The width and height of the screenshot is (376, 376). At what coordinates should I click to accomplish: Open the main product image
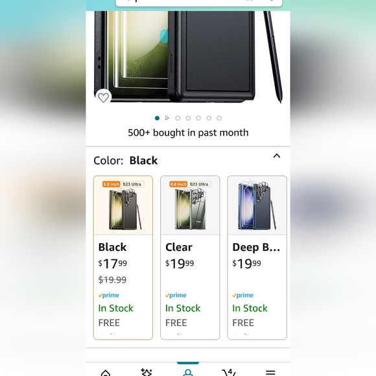188,57
